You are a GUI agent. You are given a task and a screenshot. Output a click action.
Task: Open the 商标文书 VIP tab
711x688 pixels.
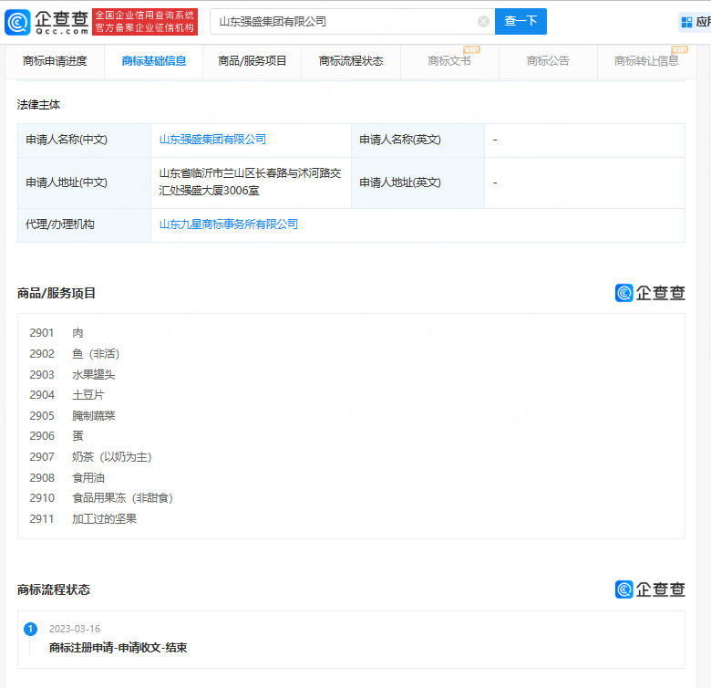click(x=449, y=61)
